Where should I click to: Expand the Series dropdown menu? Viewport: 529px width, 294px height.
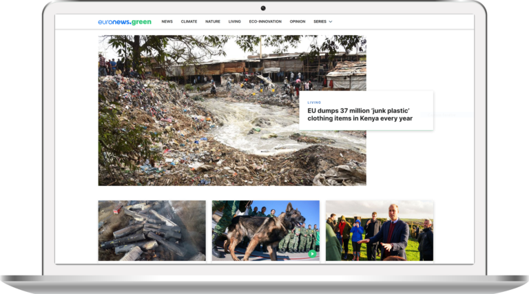[322, 21]
